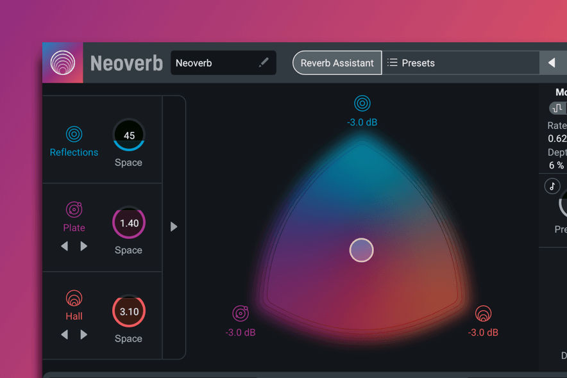Click the Reflections icon in left panel
567x378 pixels.
[x=74, y=135]
